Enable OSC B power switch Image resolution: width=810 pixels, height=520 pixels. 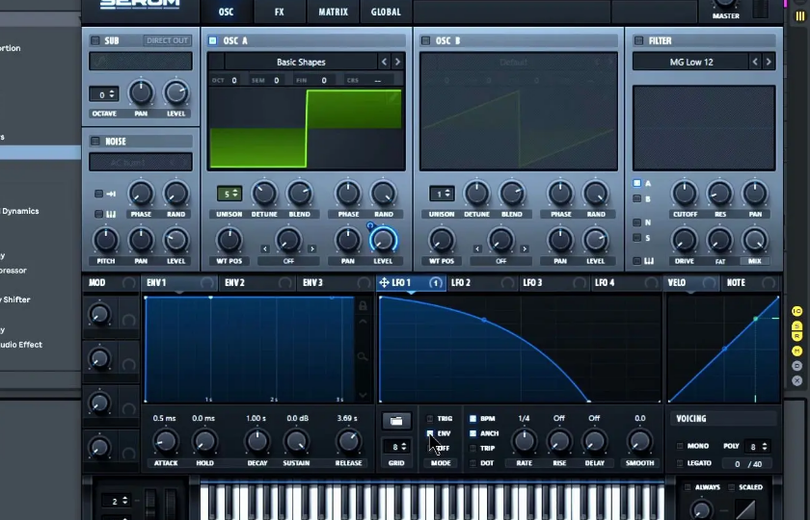[425, 40]
